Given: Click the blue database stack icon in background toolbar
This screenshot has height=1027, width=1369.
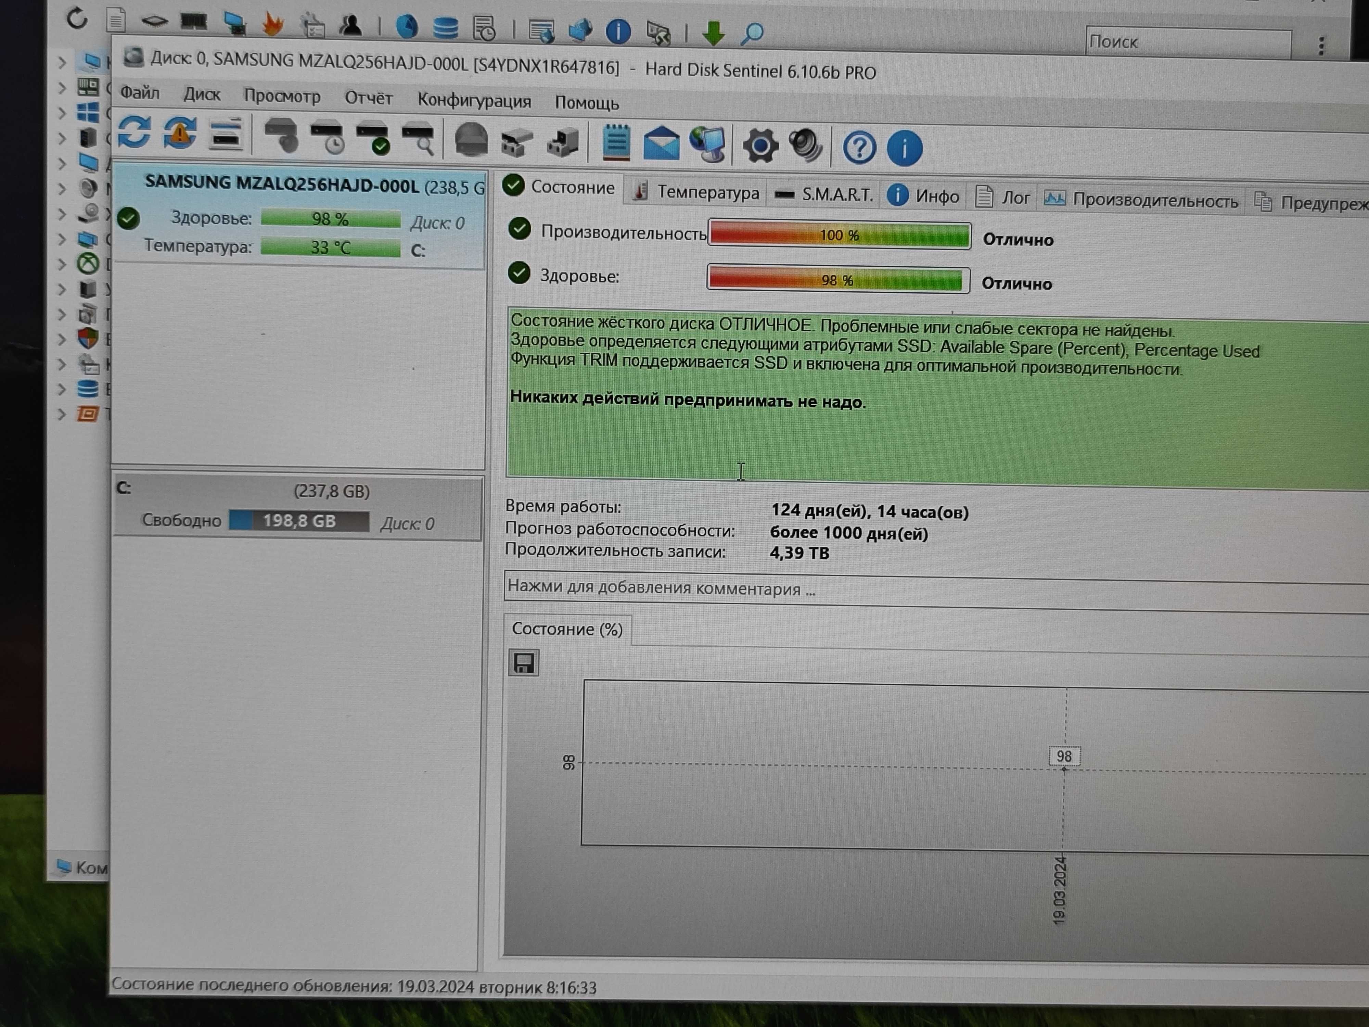Looking at the screenshot, I should point(445,28).
